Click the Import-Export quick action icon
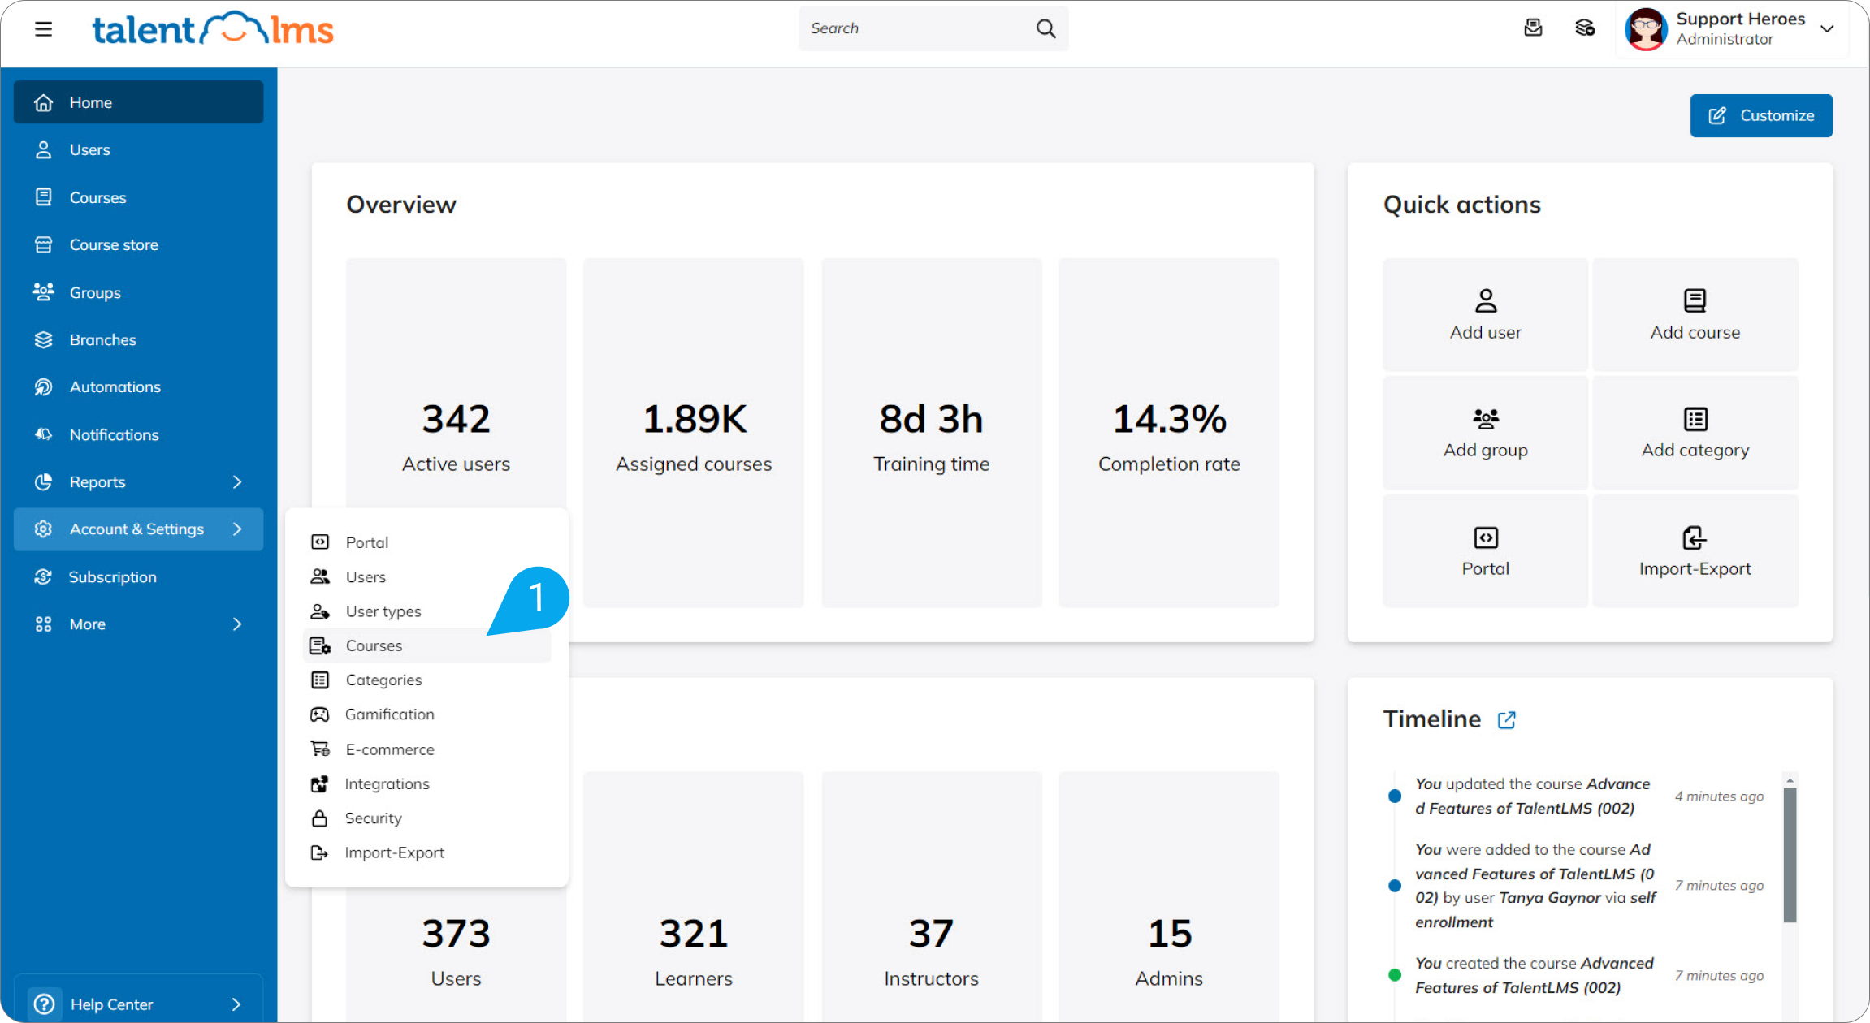The width and height of the screenshot is (1870, 1023). coord(1694,537)
